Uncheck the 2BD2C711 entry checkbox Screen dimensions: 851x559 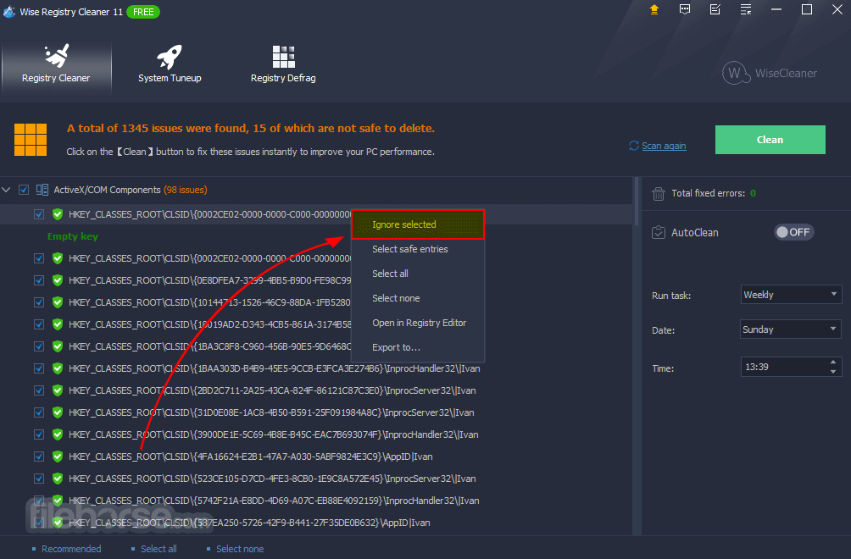(x=39, y=390)
